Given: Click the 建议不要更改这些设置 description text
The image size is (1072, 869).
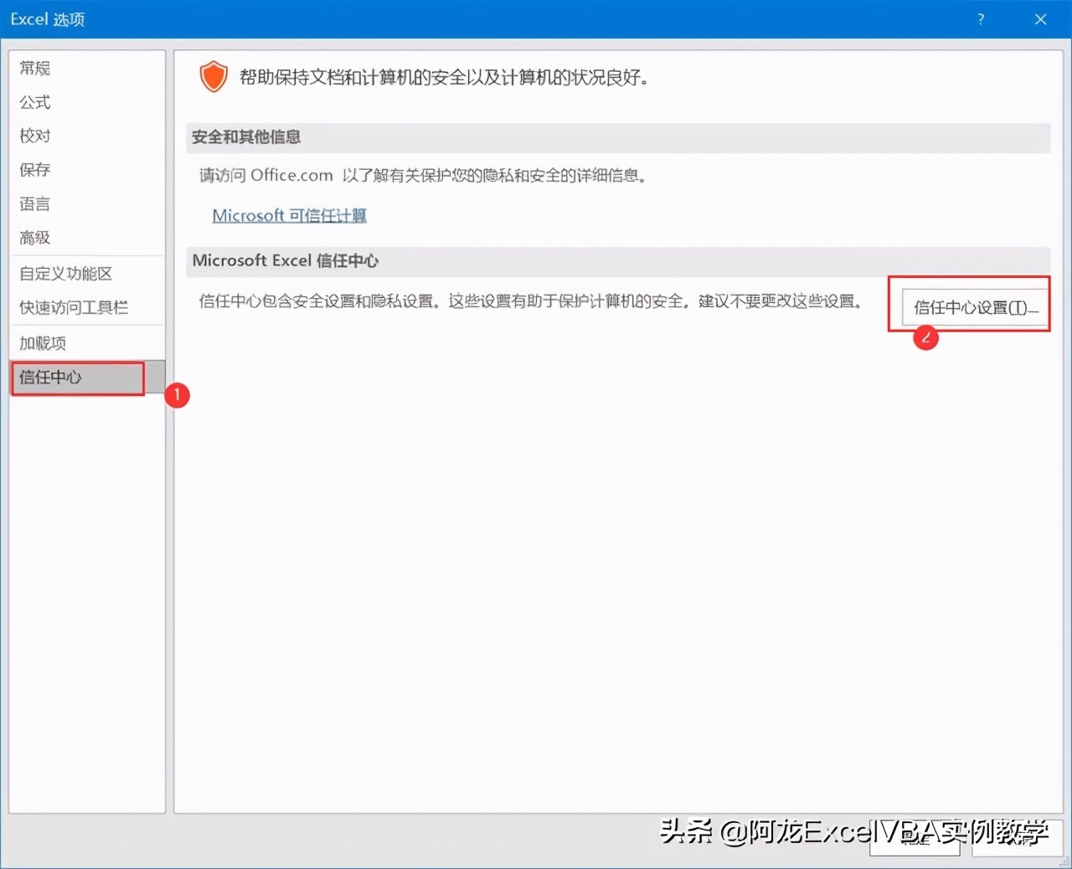Looking at the screenshot, I should 530,301.
